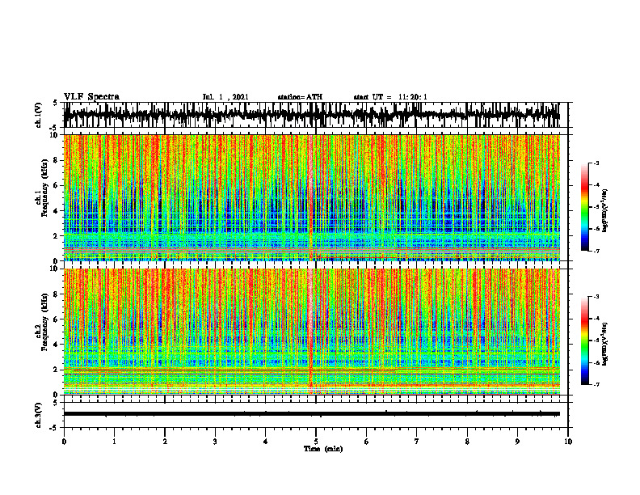Screen dimensions: 640x495
Task: Click the '-5' label on ch.2 colorbar
Action: point(596,341)
